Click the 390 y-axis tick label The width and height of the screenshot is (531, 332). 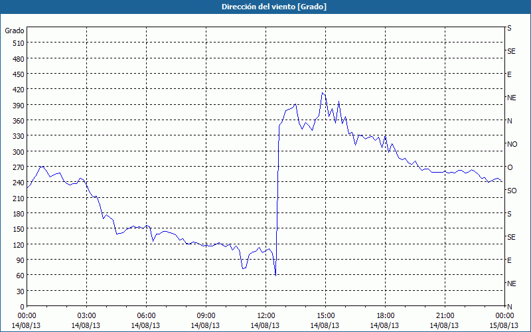pos(19,106)
